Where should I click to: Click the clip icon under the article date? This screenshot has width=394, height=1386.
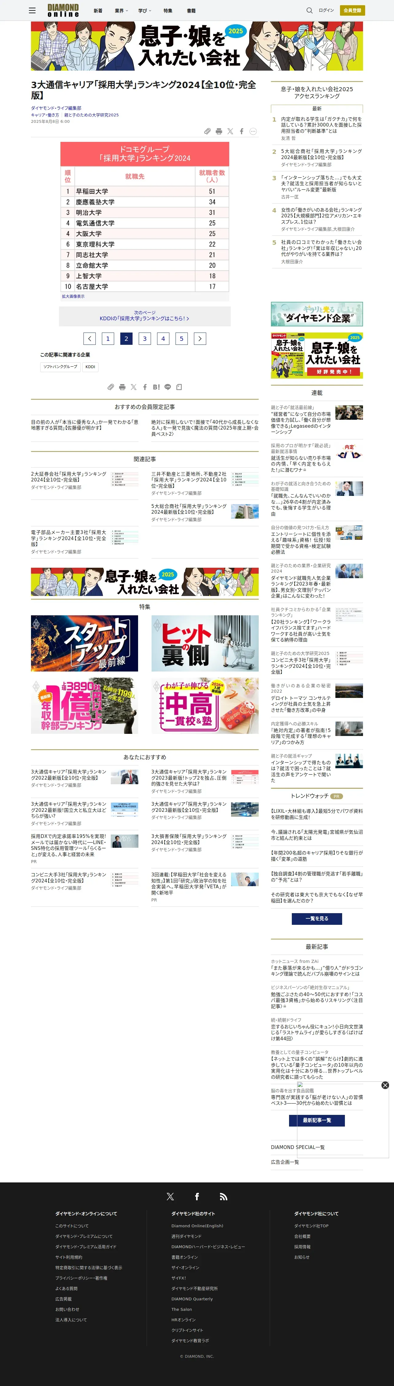pos(207,131)
